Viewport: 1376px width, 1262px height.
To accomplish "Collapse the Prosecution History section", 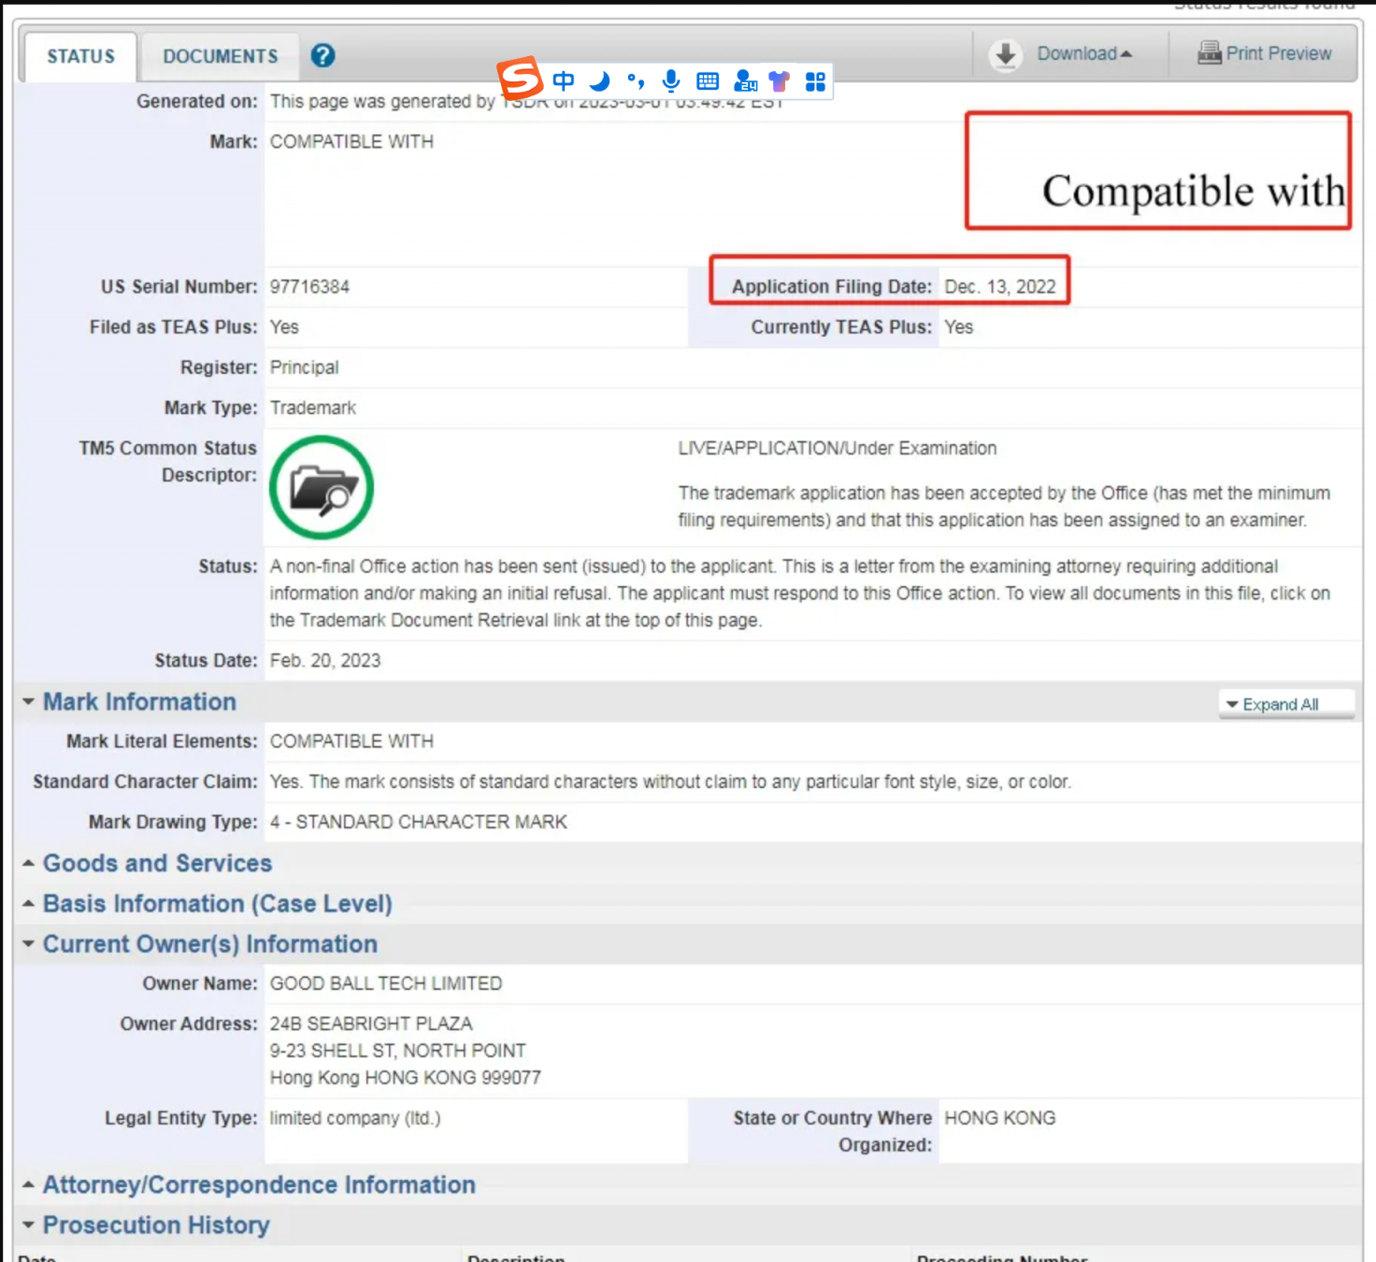I will click(x=156, y=1225).
